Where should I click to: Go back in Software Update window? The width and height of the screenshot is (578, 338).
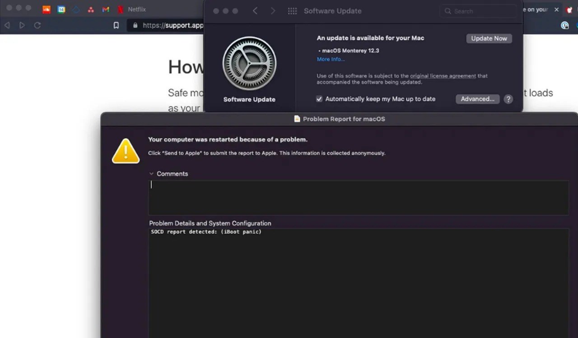(x=255, y=11)
